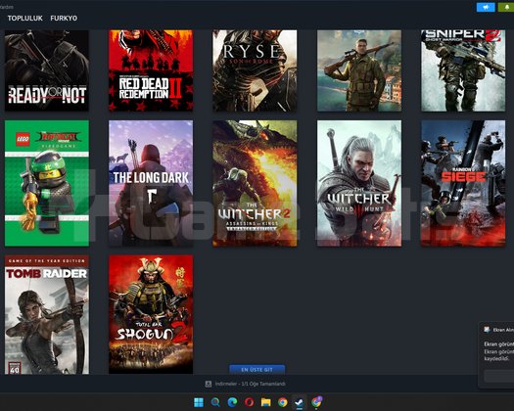Select the Red Dead Redemption II cover
This screenshot has height=411, width=514.
[151, 70]
